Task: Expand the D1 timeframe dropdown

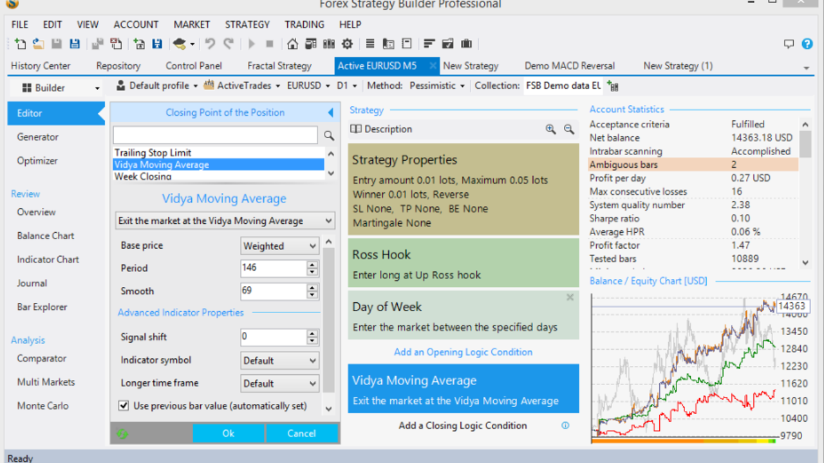Action: 345,86
